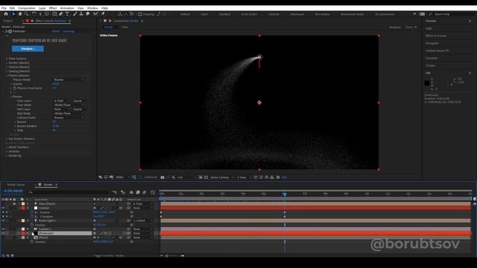Open the Composition menu

coord(27,8)
